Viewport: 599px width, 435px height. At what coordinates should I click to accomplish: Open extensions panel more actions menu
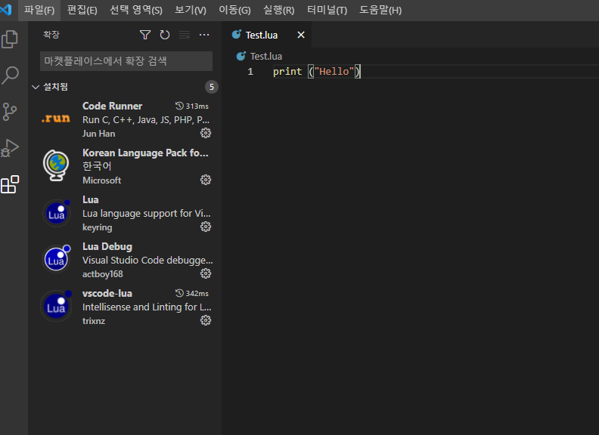tap(204, 35)
